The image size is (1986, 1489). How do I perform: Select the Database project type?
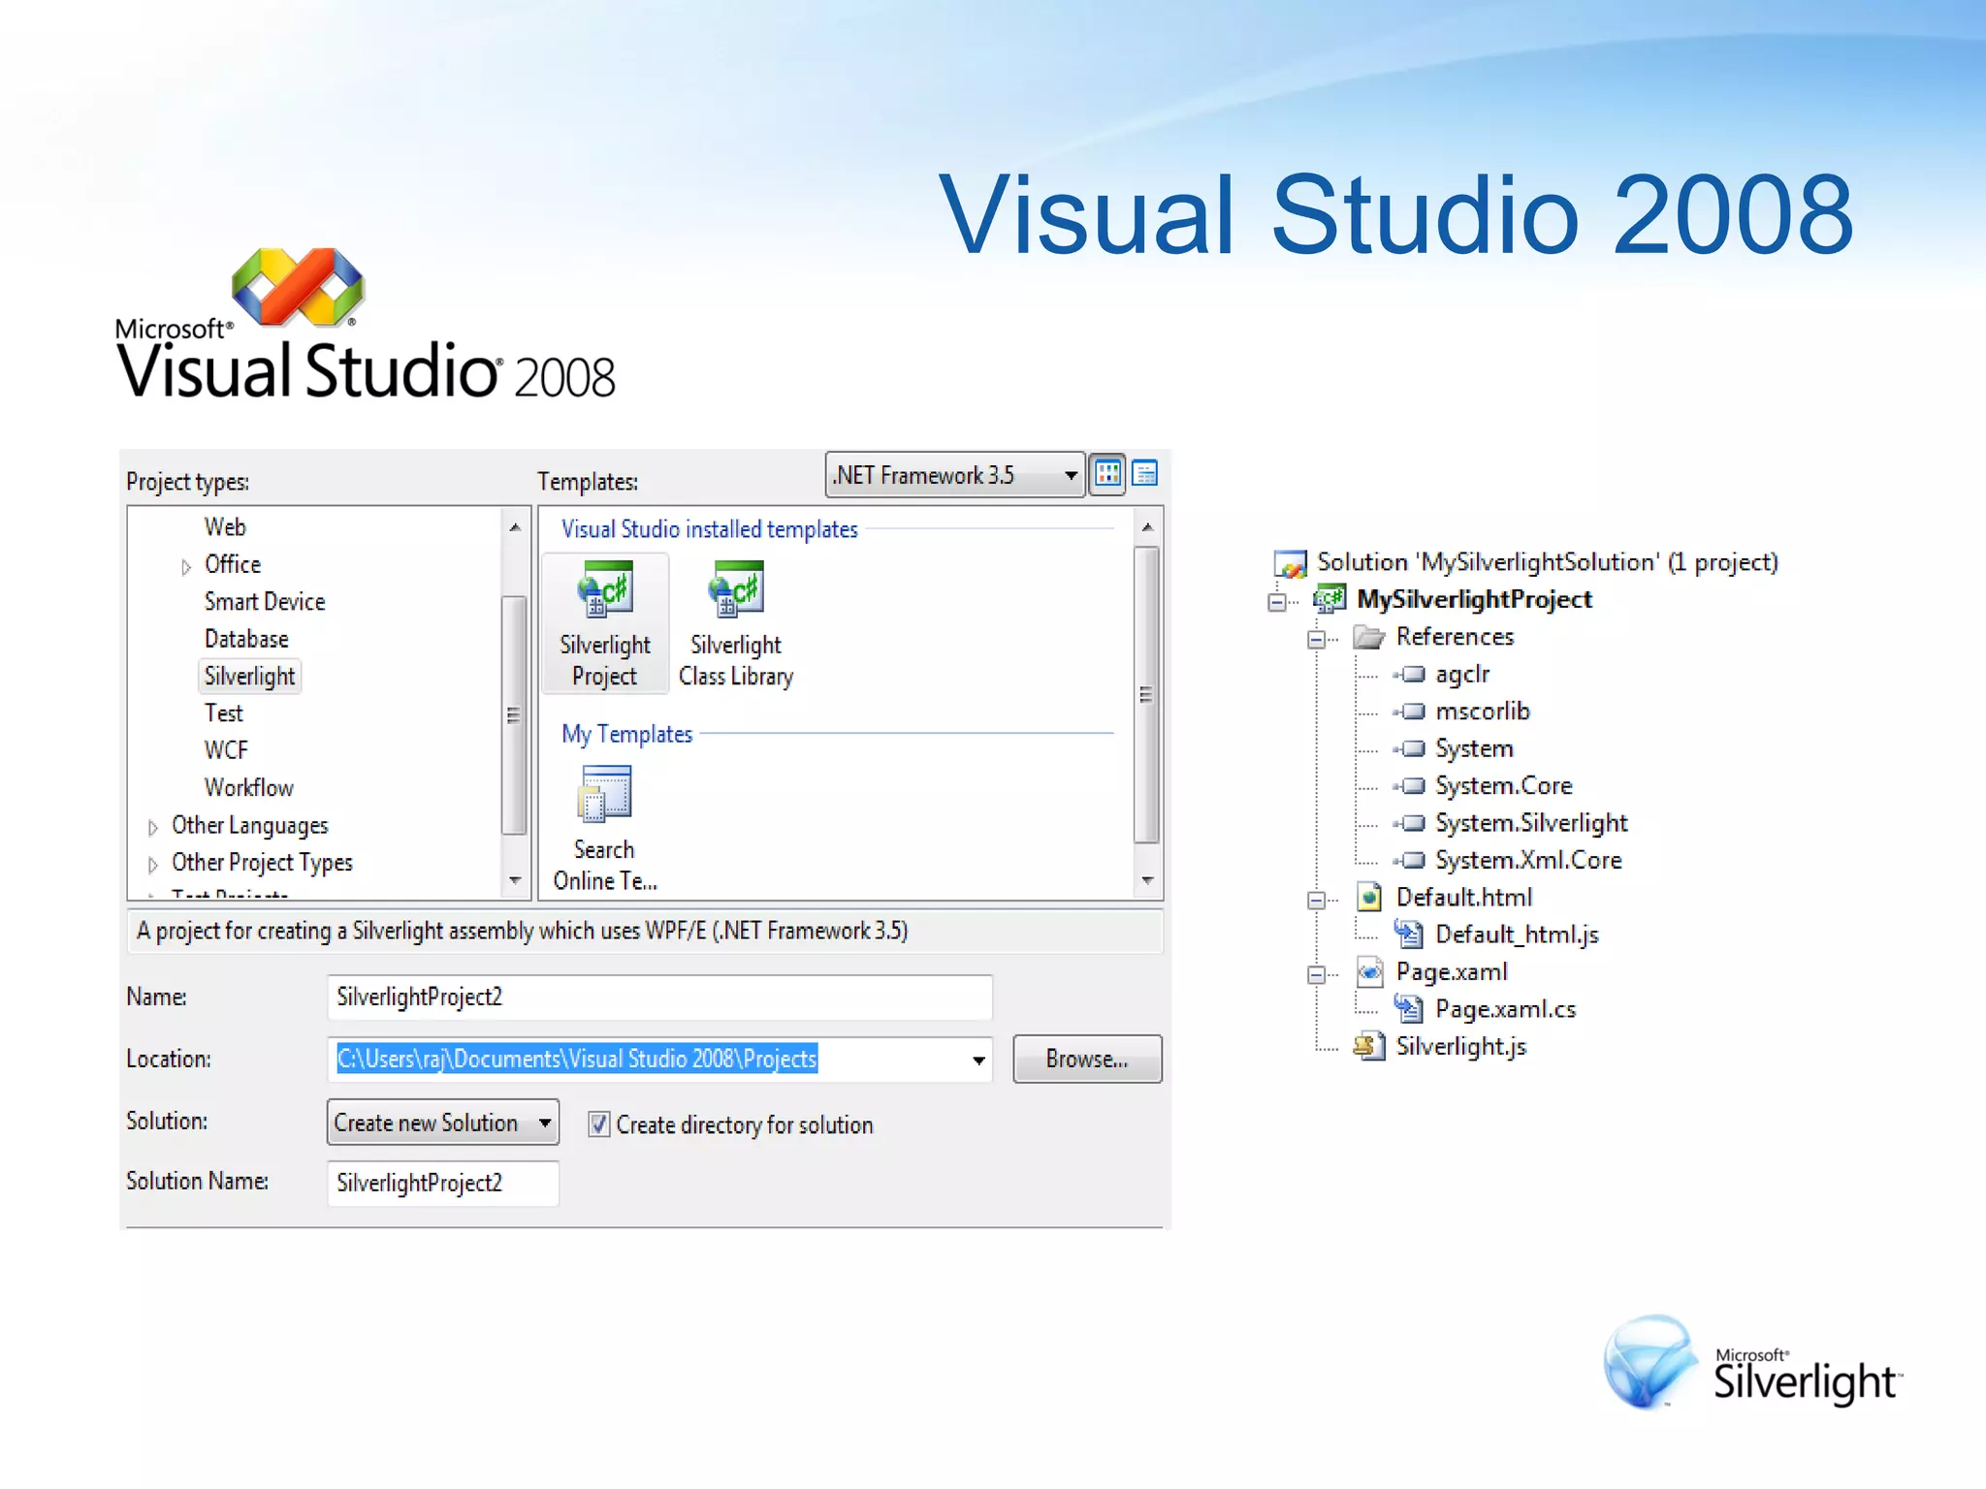[x=246, y=639]
